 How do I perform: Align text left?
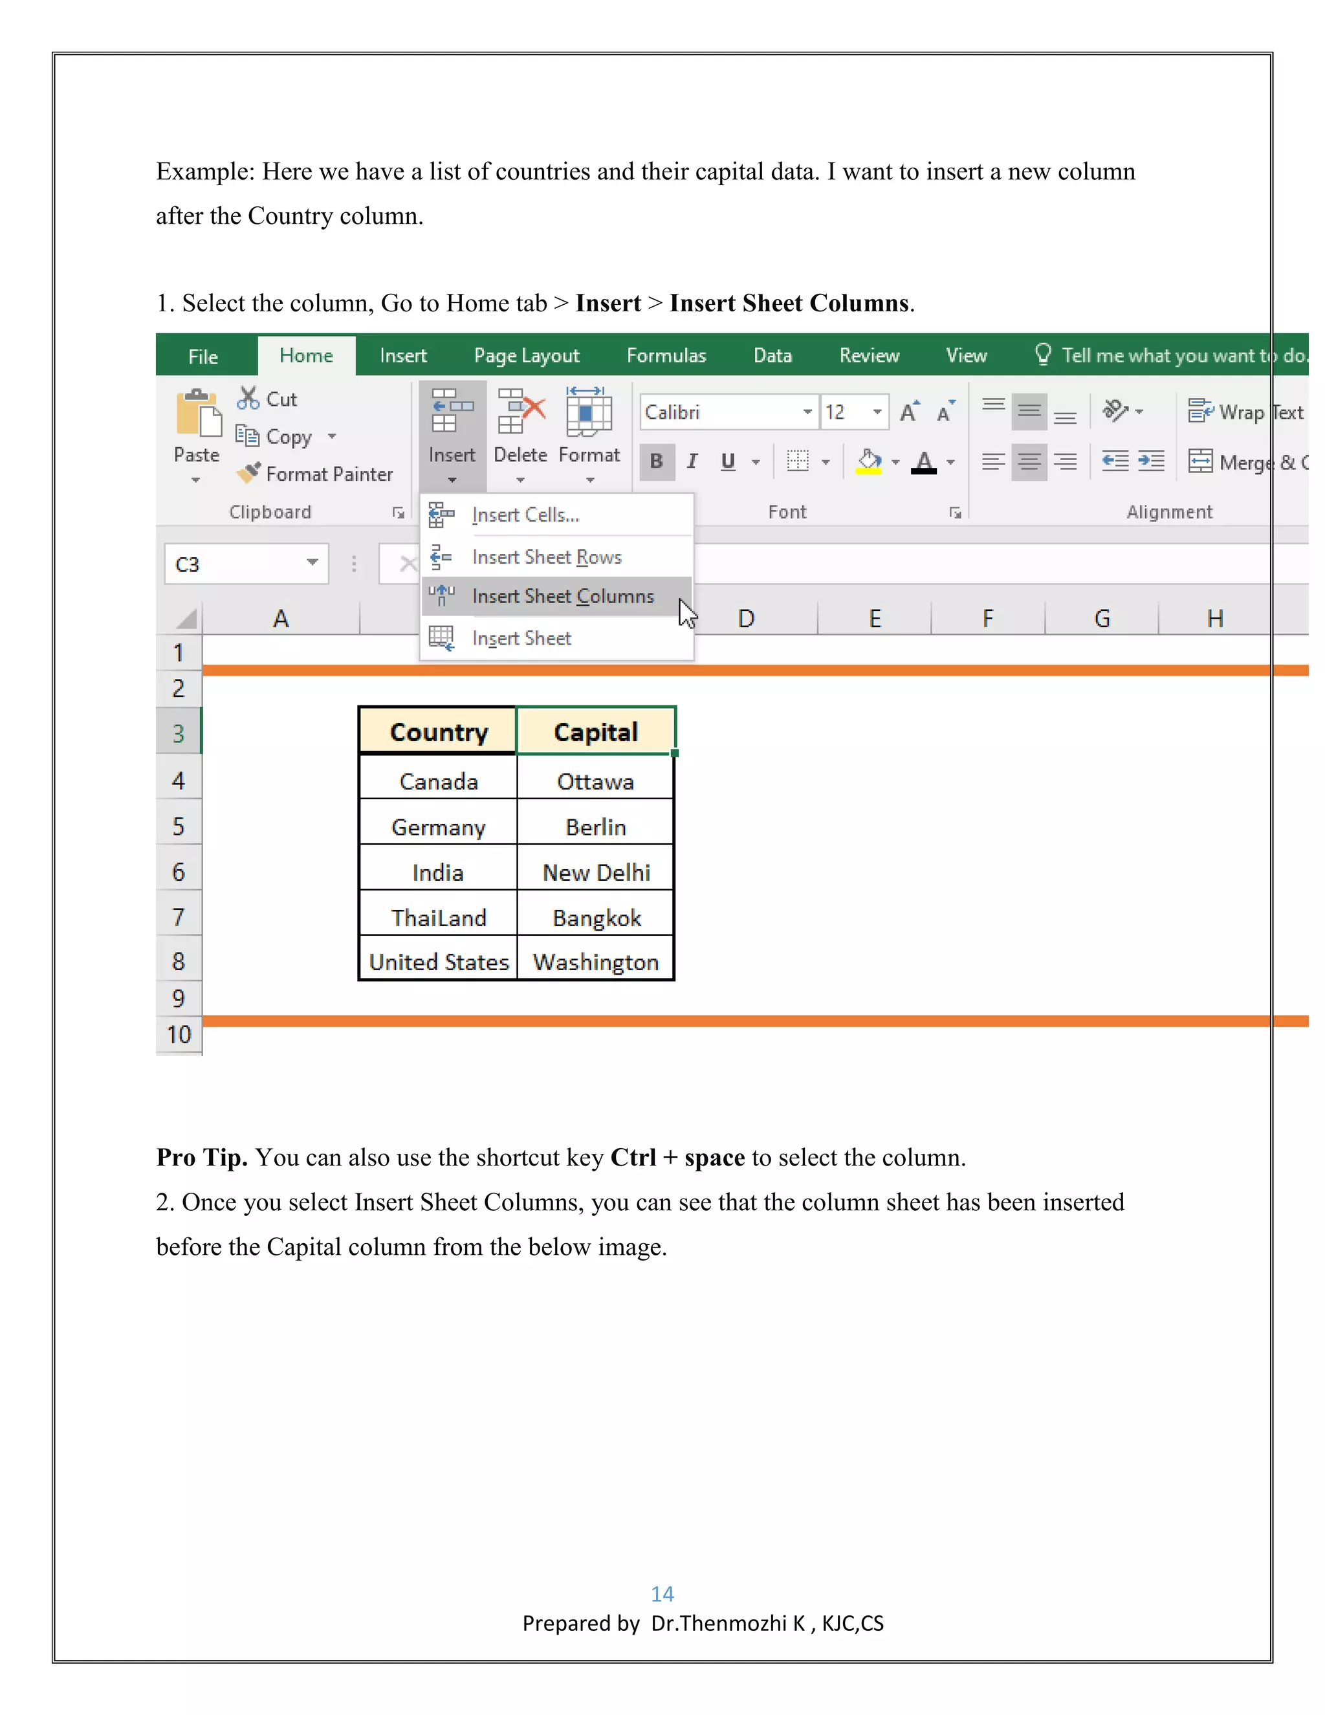pos(994,461)
